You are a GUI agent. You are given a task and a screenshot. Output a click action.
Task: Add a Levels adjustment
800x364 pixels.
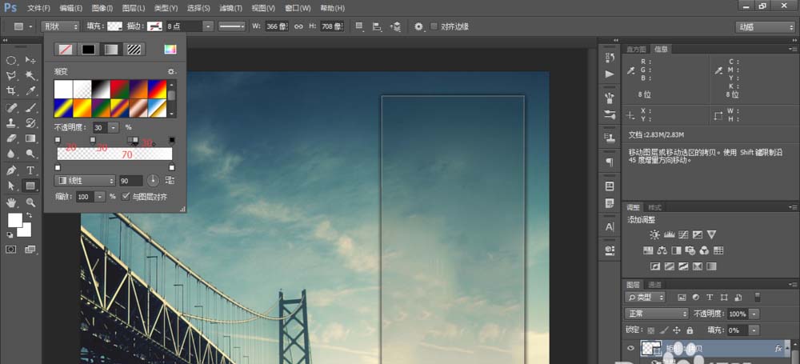[669, 235]
